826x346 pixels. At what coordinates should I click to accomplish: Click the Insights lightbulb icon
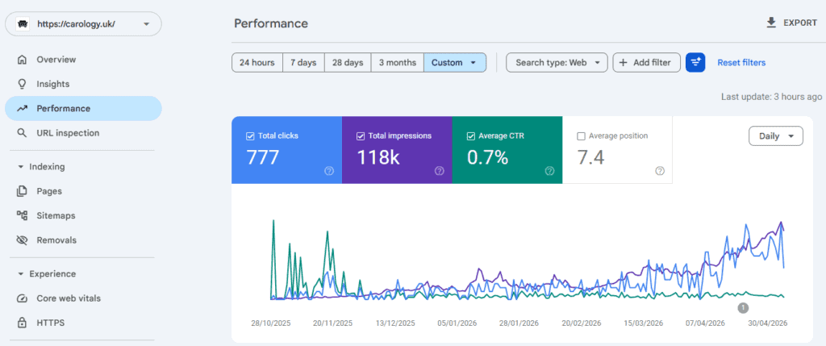coord(22,84)
